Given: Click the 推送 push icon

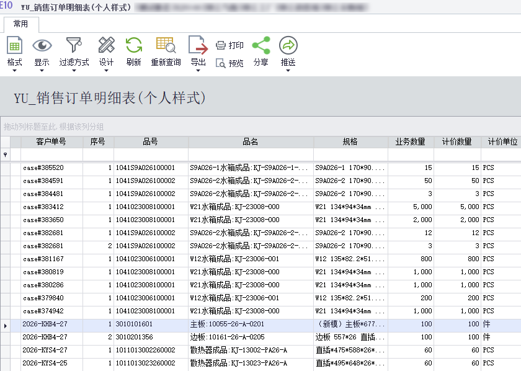Looking at the screenshot, I should [x=288, y=45].
